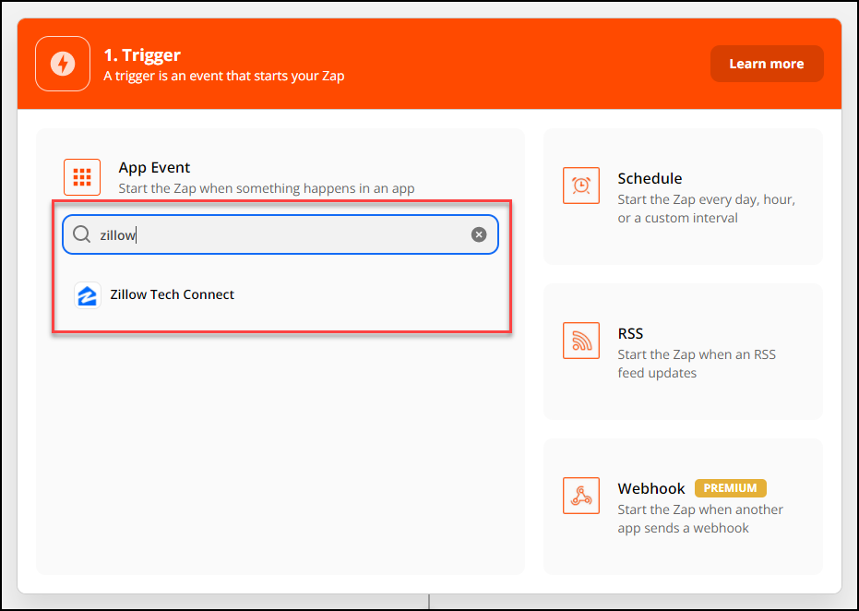The height and width of the screenshot is (611, 859).
Task: Select the App Event grid icon
Action: pyautogui.click(x=82, y=176)
